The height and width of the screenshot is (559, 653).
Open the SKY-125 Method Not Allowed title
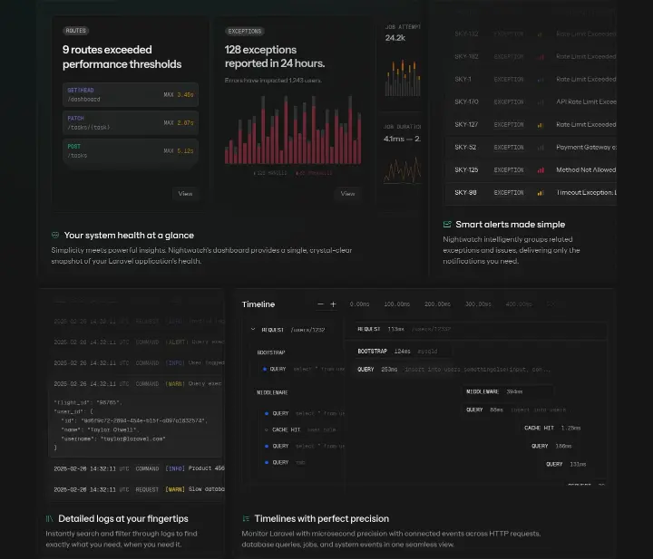tap(586, 169)
